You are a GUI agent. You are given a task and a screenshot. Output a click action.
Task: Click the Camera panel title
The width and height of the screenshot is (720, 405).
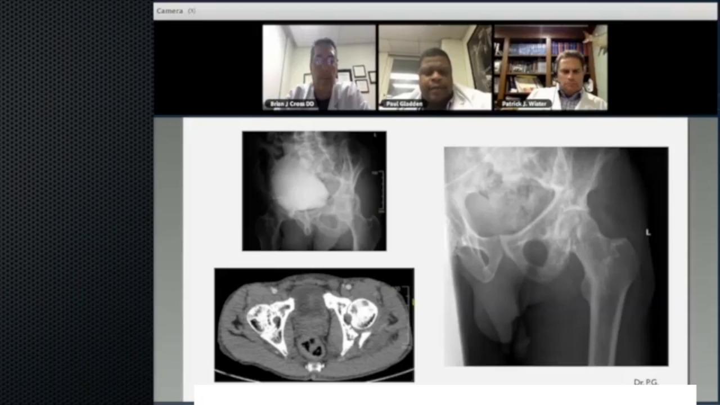170,11
